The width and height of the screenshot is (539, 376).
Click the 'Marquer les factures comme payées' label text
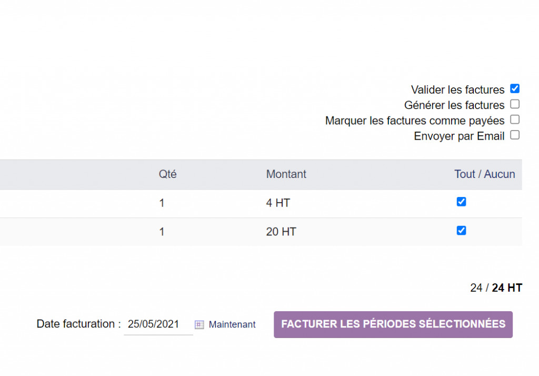point(415,121)
